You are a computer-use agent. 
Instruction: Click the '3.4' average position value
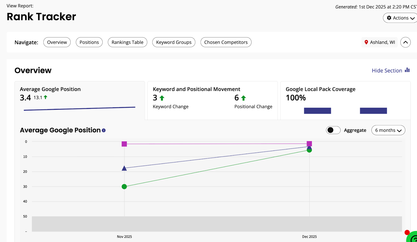tap(25, 98)
